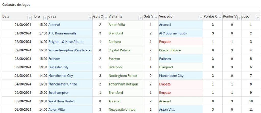
Task: Expand the Pontos C filter arrow
Action: click(x=220, y=18)
